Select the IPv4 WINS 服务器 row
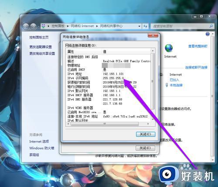The height and width of the screenshot is (187, 218). pyautogui.click(x=109, y=108)
